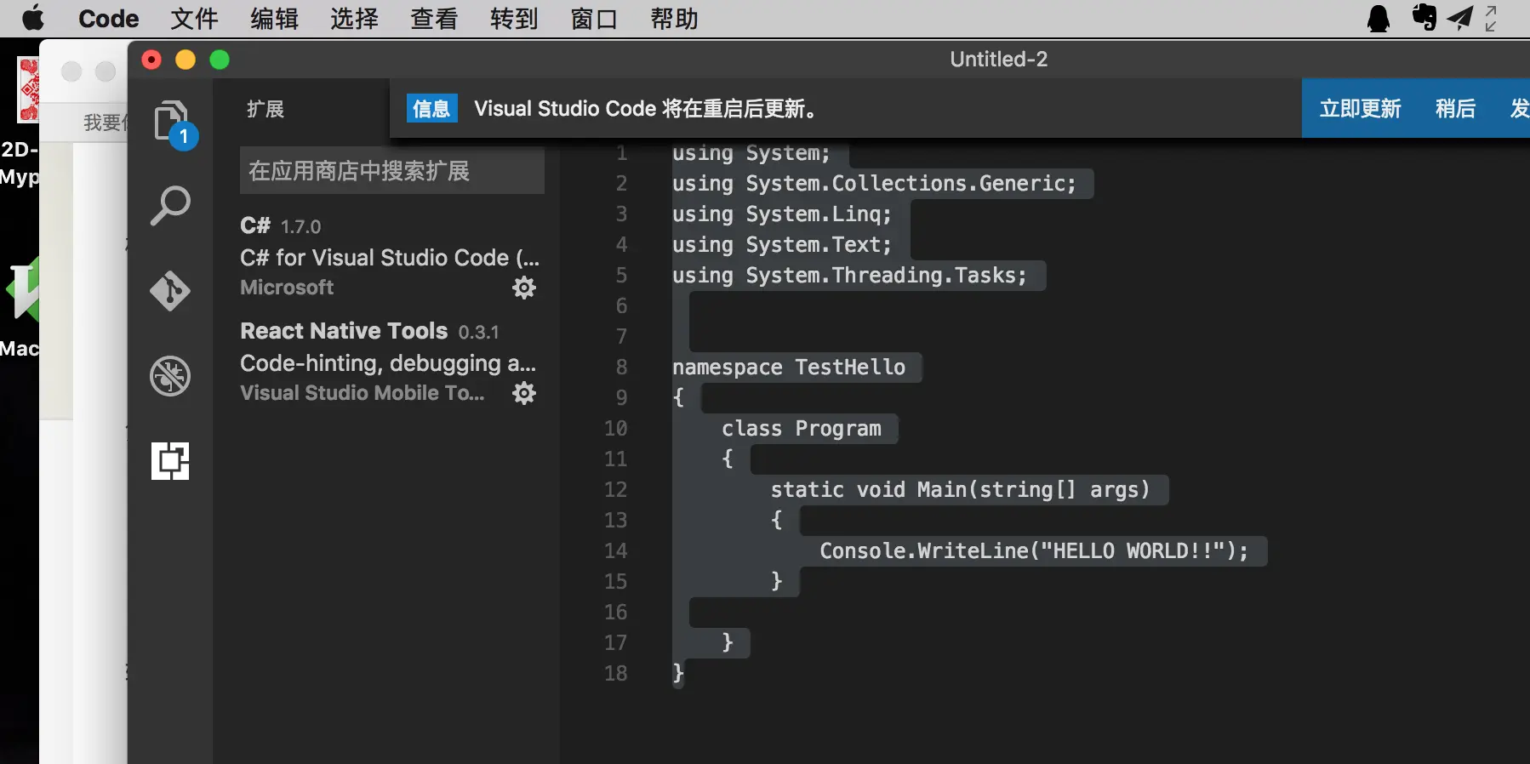Click the Untitled-2 window title
Screen dimensions: 1530x764
(999, 59)
